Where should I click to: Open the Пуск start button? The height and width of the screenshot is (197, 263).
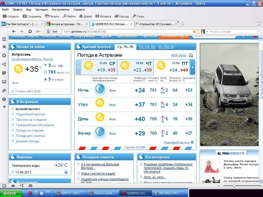pos(11,193)
